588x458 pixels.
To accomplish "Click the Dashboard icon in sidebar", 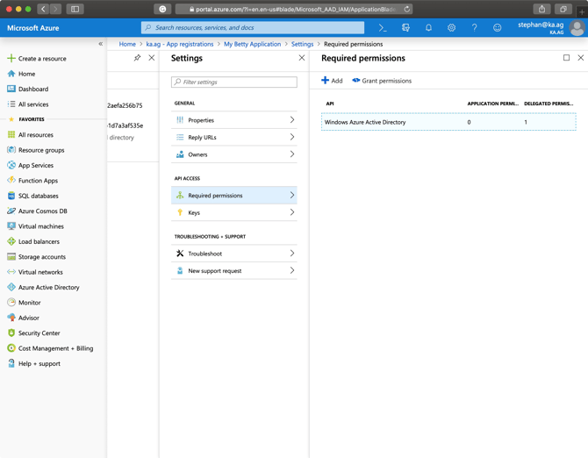I will pos(11,89).
